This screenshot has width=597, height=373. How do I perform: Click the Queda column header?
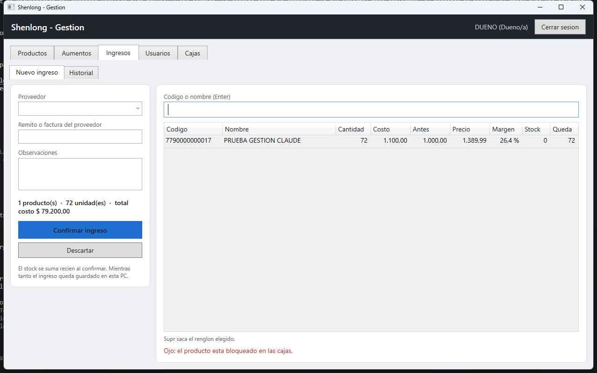[564, 129]
